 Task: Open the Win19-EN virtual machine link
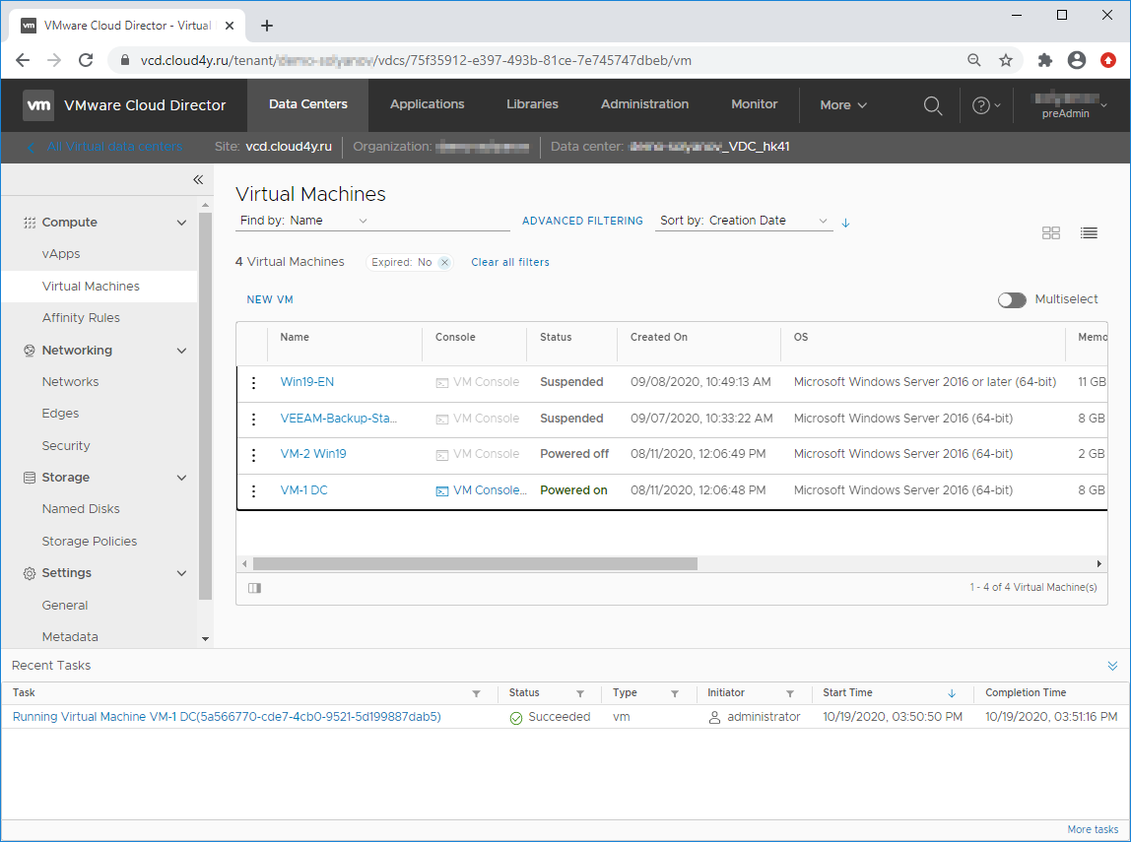pyautogui.click(x=307, y=382)
